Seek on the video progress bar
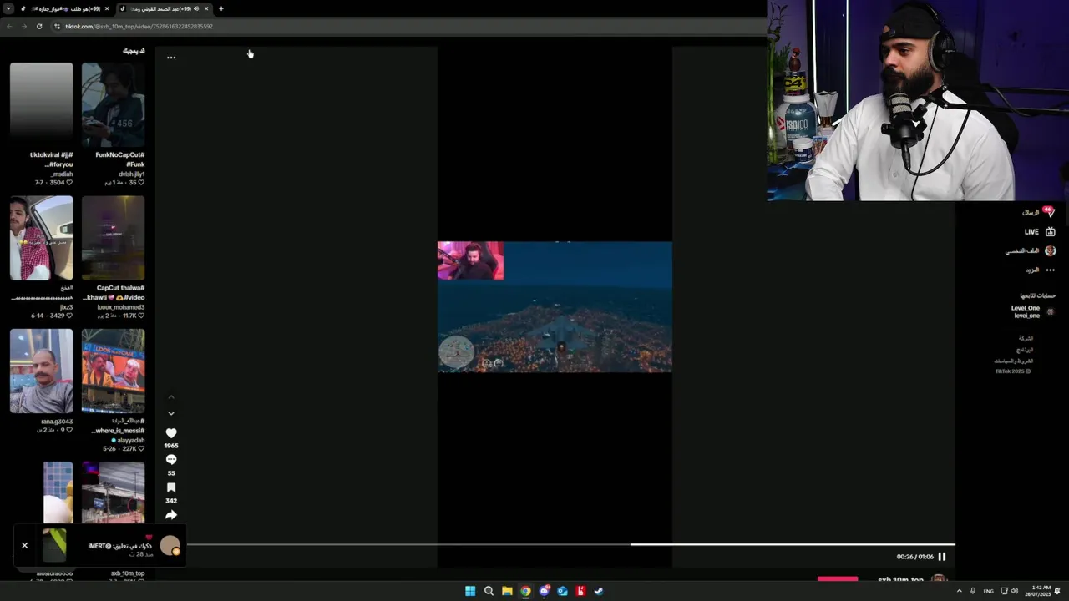 point(570,544)
